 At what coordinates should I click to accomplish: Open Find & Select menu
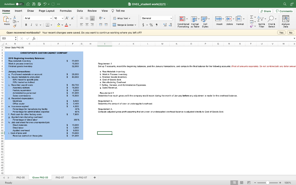(272, 22)
